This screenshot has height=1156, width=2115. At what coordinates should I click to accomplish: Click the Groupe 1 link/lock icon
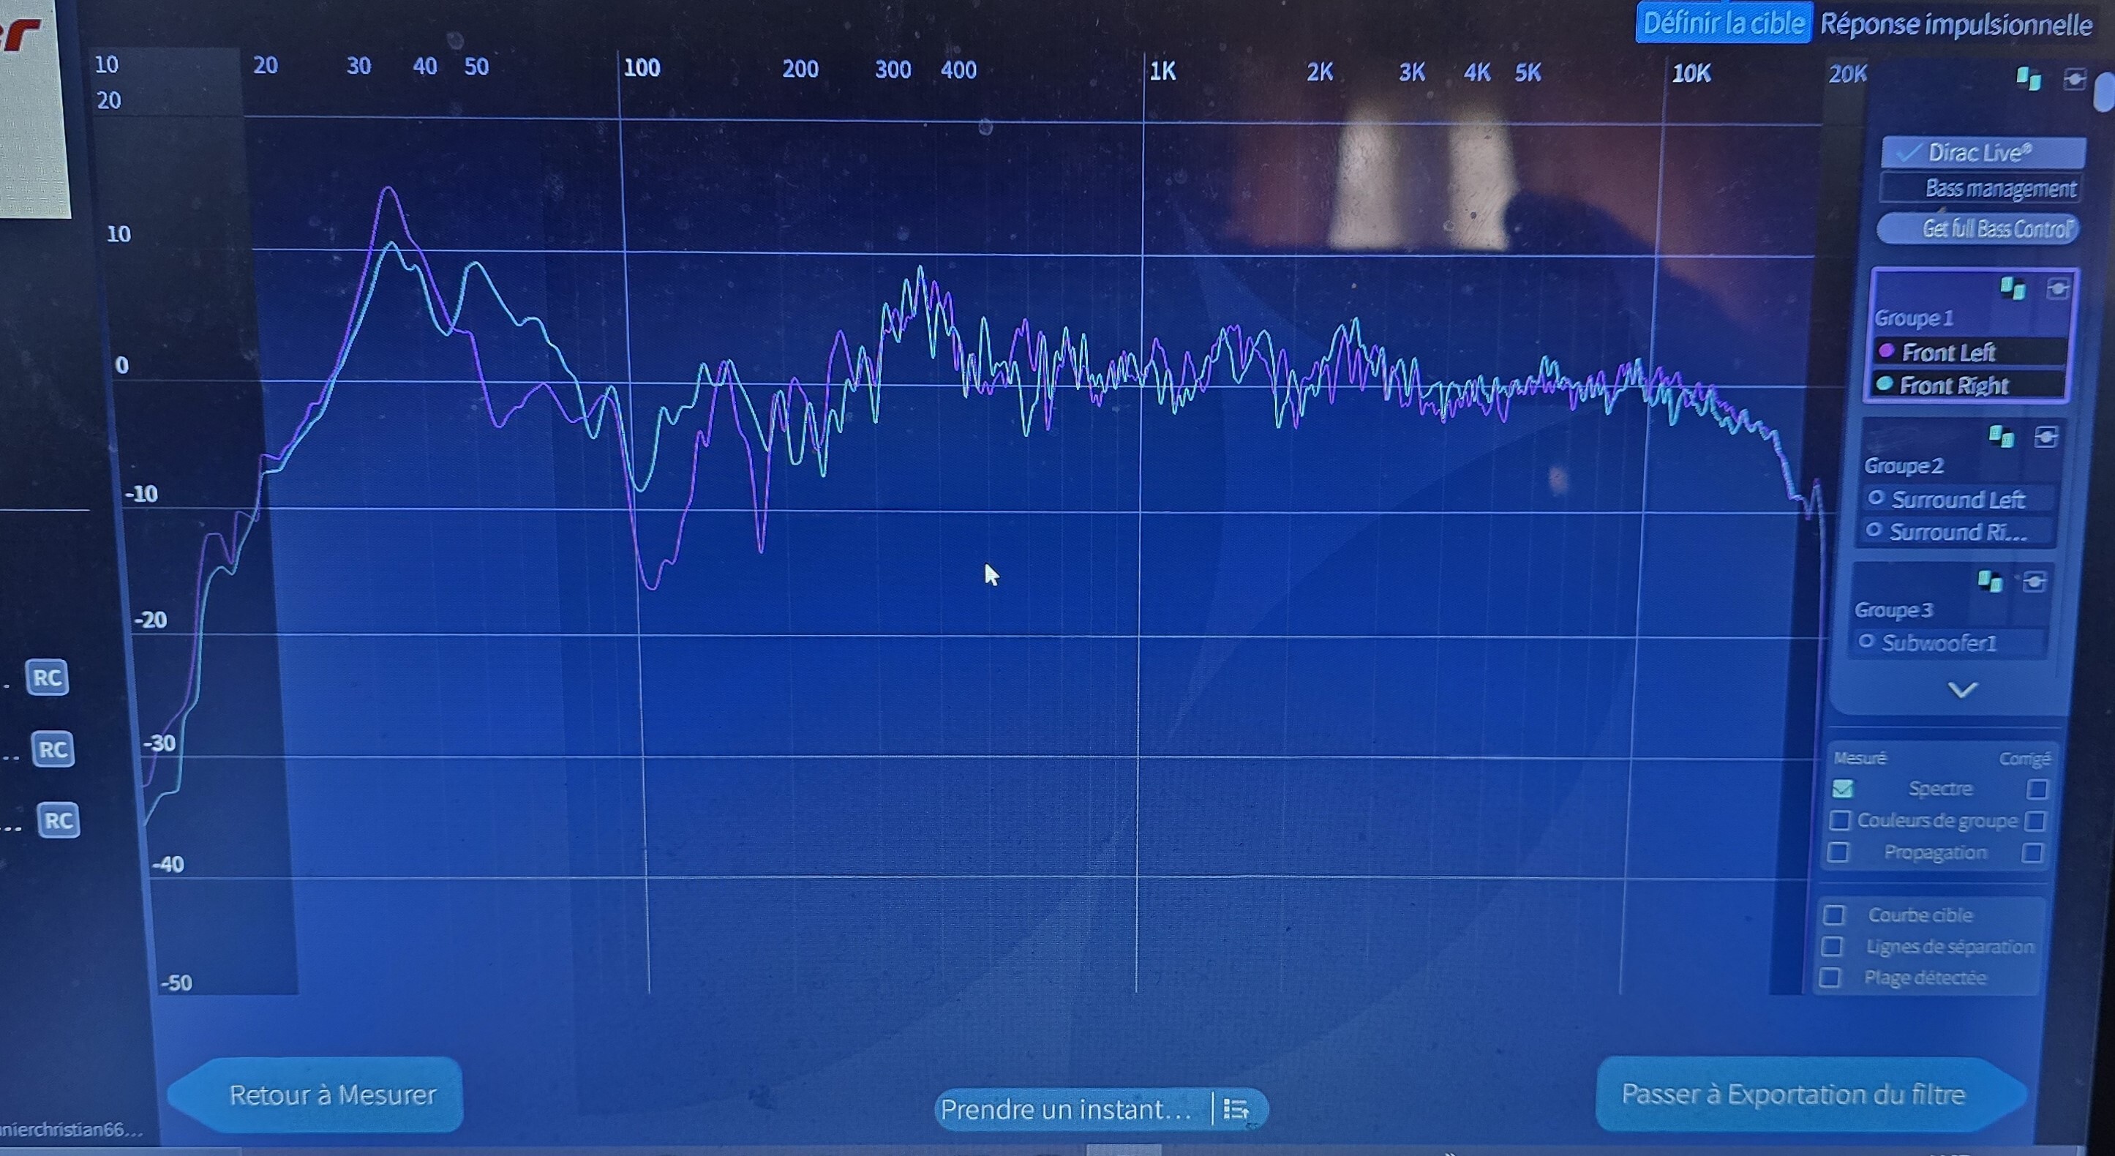2057,288
